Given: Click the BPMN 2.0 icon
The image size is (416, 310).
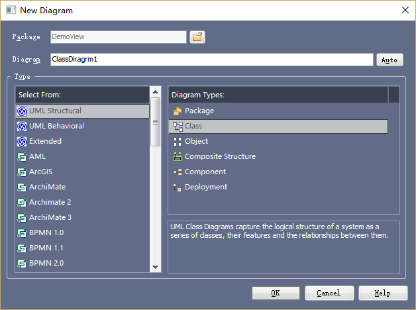Looking at the screenshot, I should click(x=22, y=264).
